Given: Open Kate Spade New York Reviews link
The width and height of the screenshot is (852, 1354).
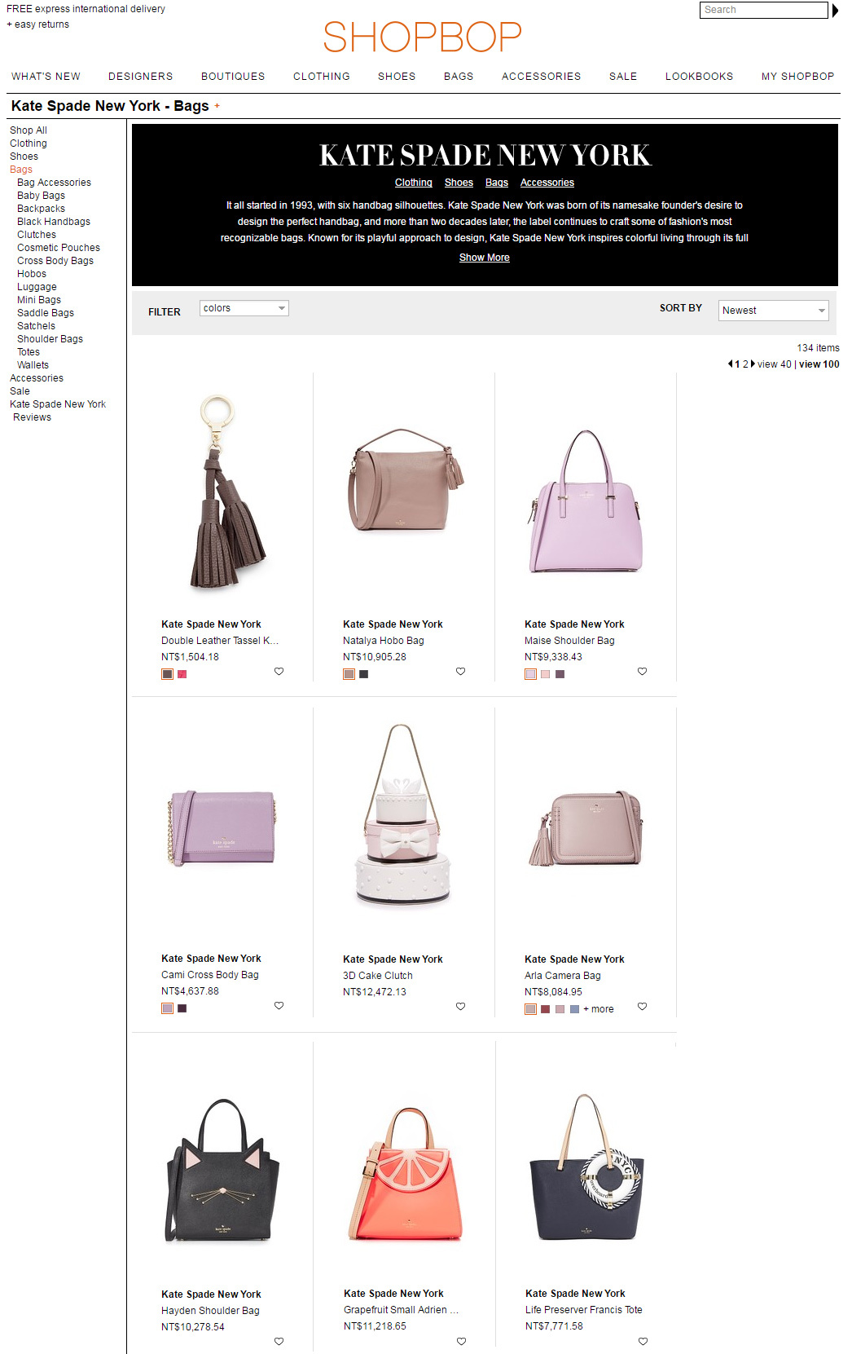Looking at the screenshot, I should [58, 411].
